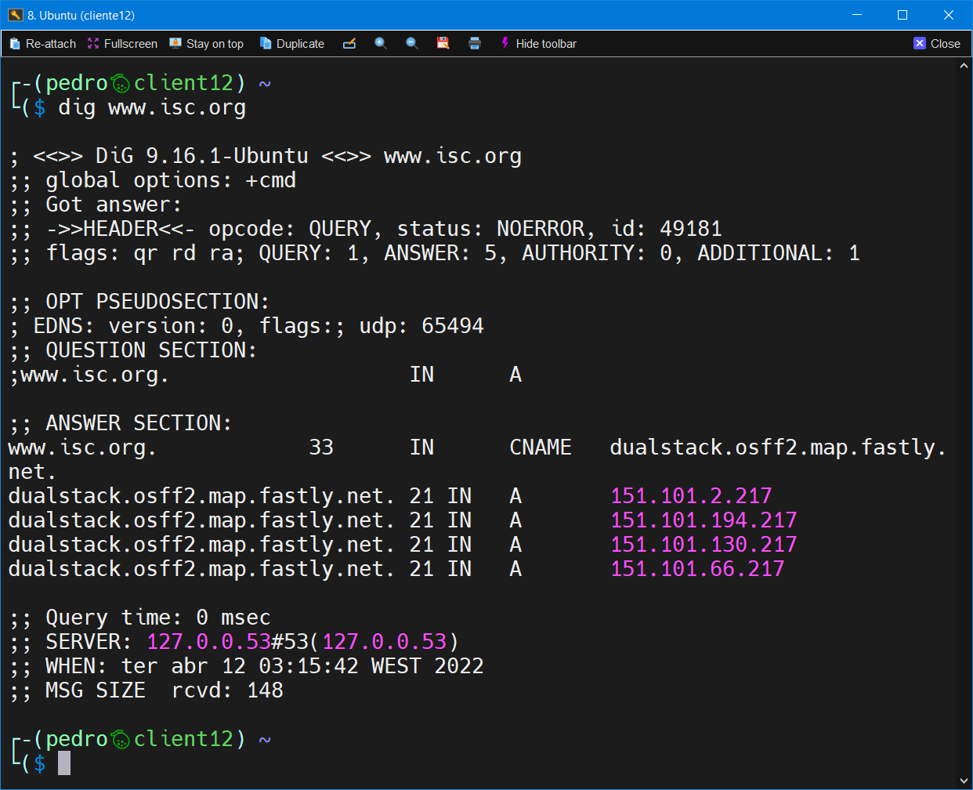Minimize the Ubuntu terminal window
Image resolution: width=973 pixels, height=790 pixels.
[857, 15]
